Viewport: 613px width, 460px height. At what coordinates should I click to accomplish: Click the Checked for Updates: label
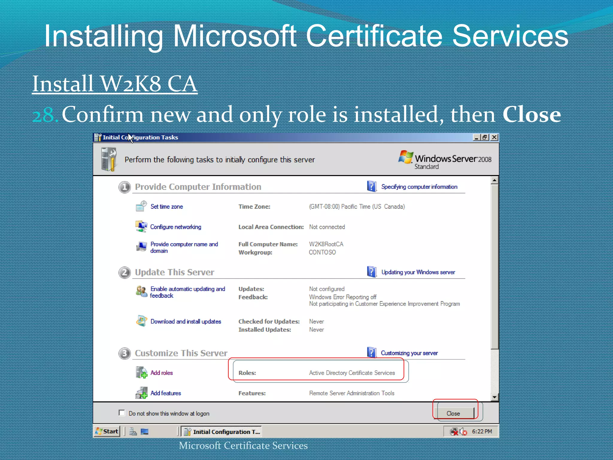click(x=269, y=321)
